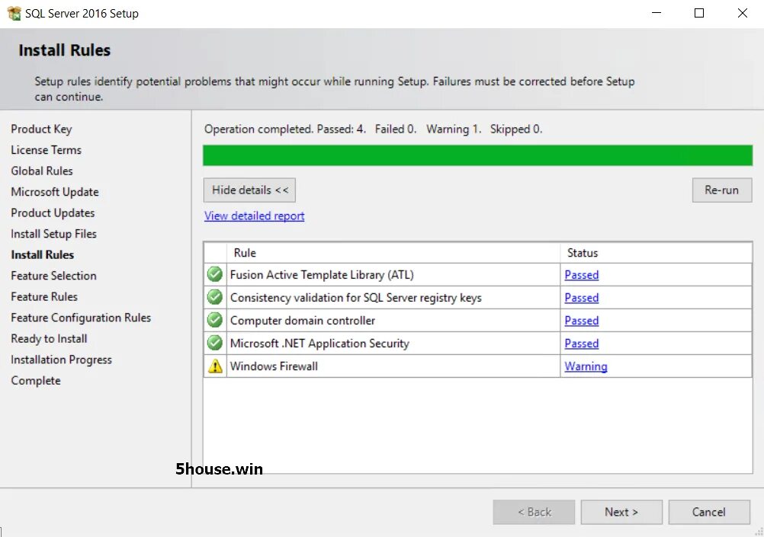The width and height of the screenshot is (764, 537).
Task: Click green check icon for Fusion ATL rule
Action: (215, 274)
